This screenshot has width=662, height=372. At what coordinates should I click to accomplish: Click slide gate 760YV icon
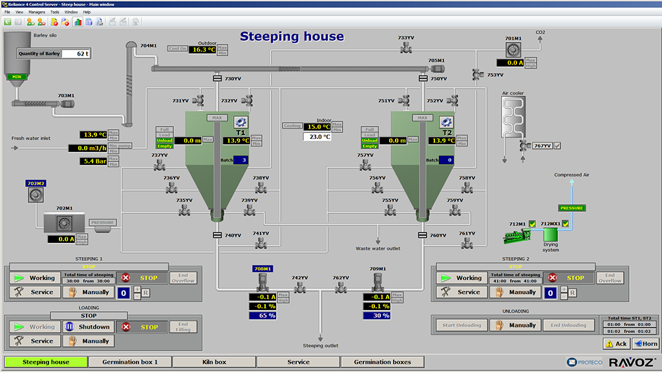[422, 235]
